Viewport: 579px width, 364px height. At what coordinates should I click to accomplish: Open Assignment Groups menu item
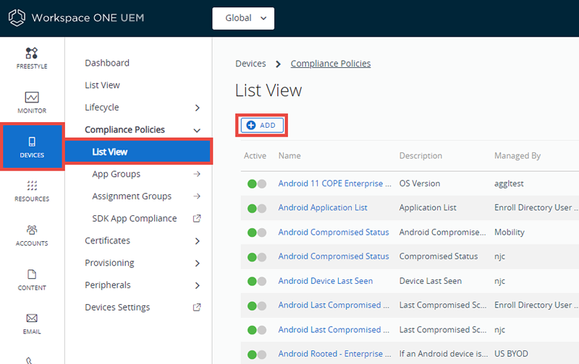(132, 196)
